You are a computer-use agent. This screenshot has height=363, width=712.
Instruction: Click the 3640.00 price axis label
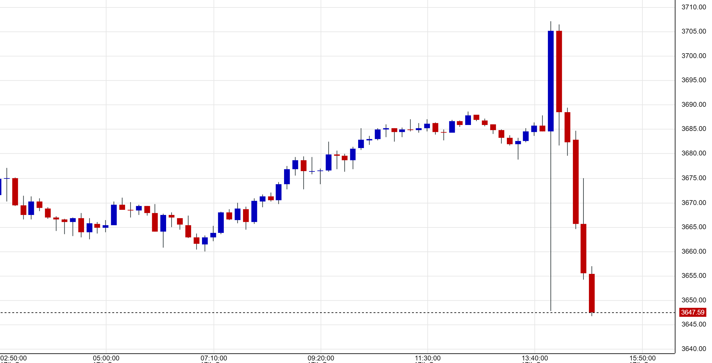[693, 349]
